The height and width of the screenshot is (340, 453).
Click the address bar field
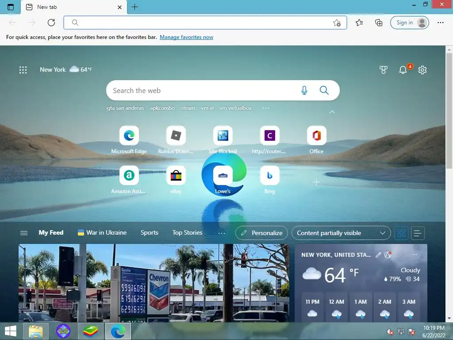(x=205, y=23)
